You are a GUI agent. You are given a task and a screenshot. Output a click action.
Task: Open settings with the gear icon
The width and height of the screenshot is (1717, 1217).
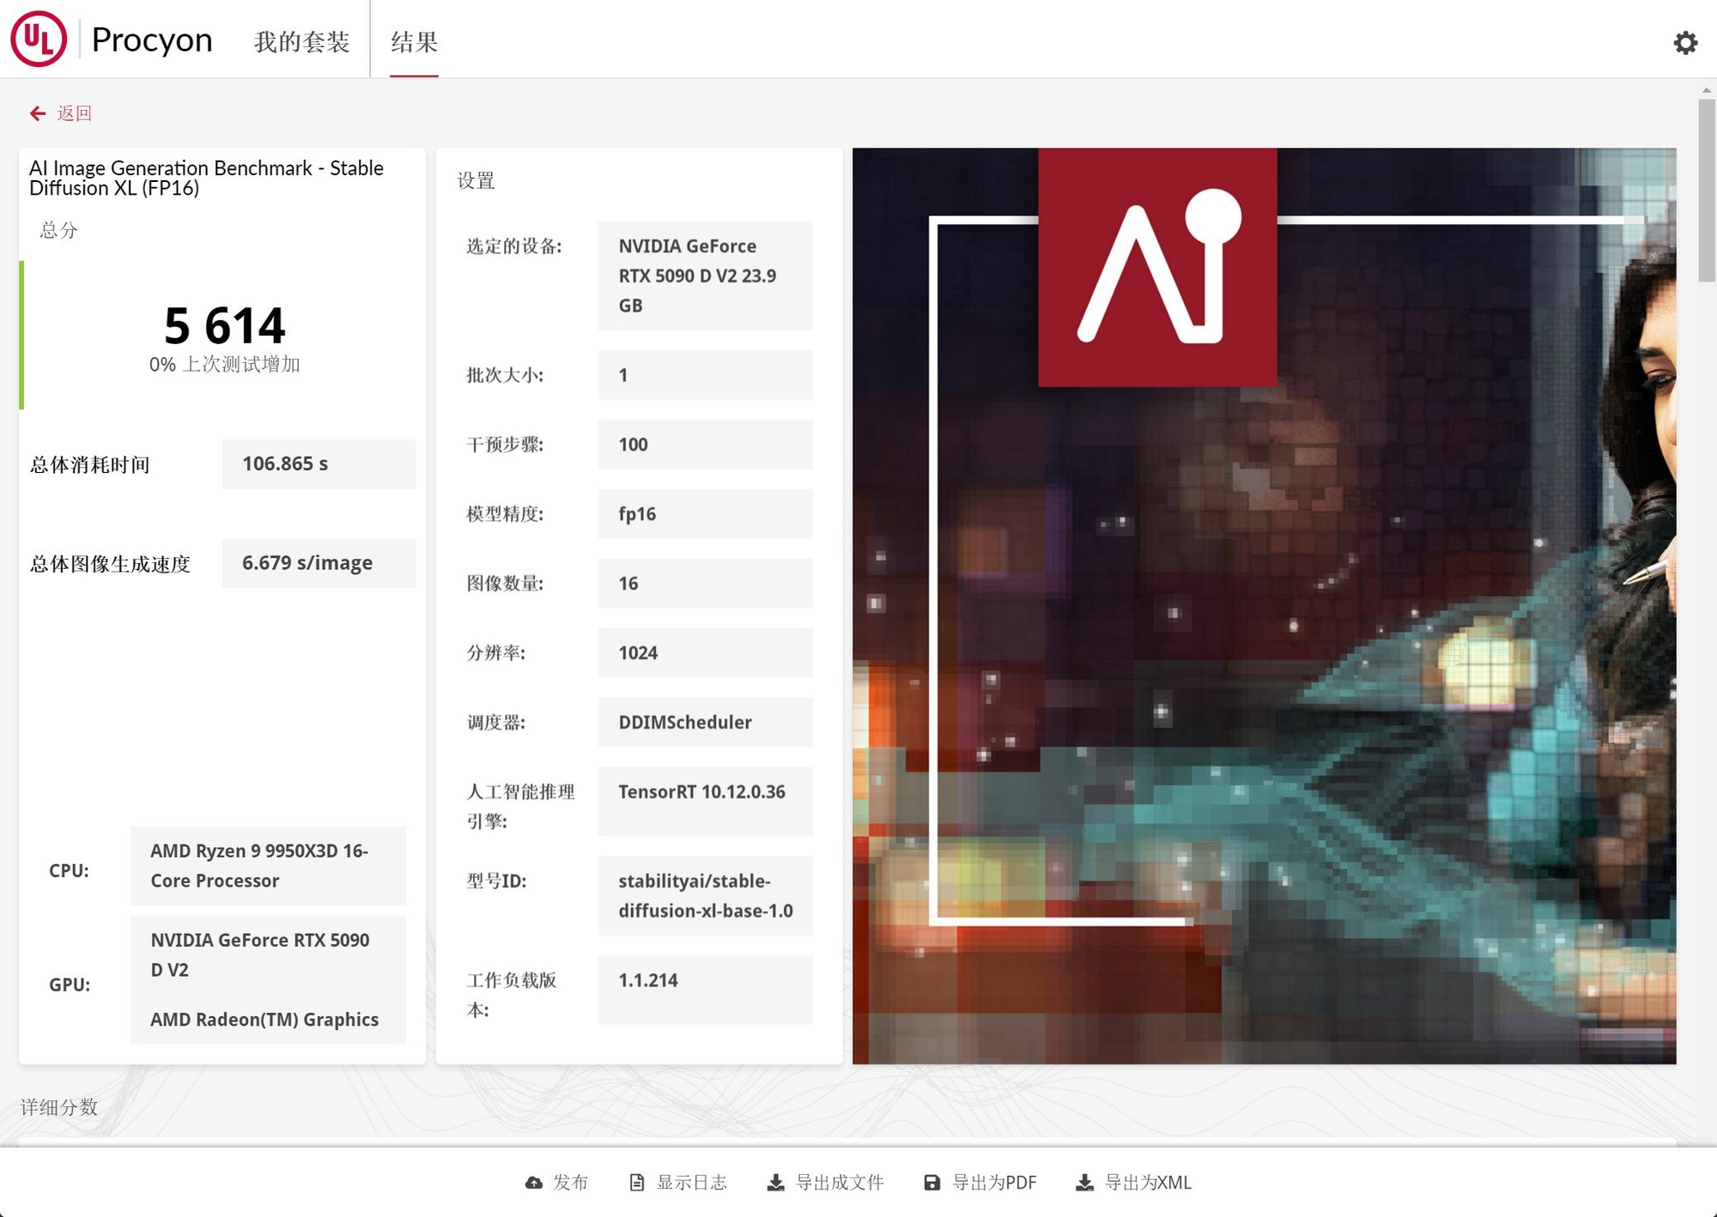point(1685,42)
